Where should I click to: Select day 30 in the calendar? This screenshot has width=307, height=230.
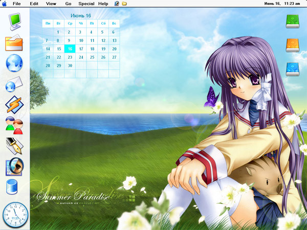coord(70,66)
